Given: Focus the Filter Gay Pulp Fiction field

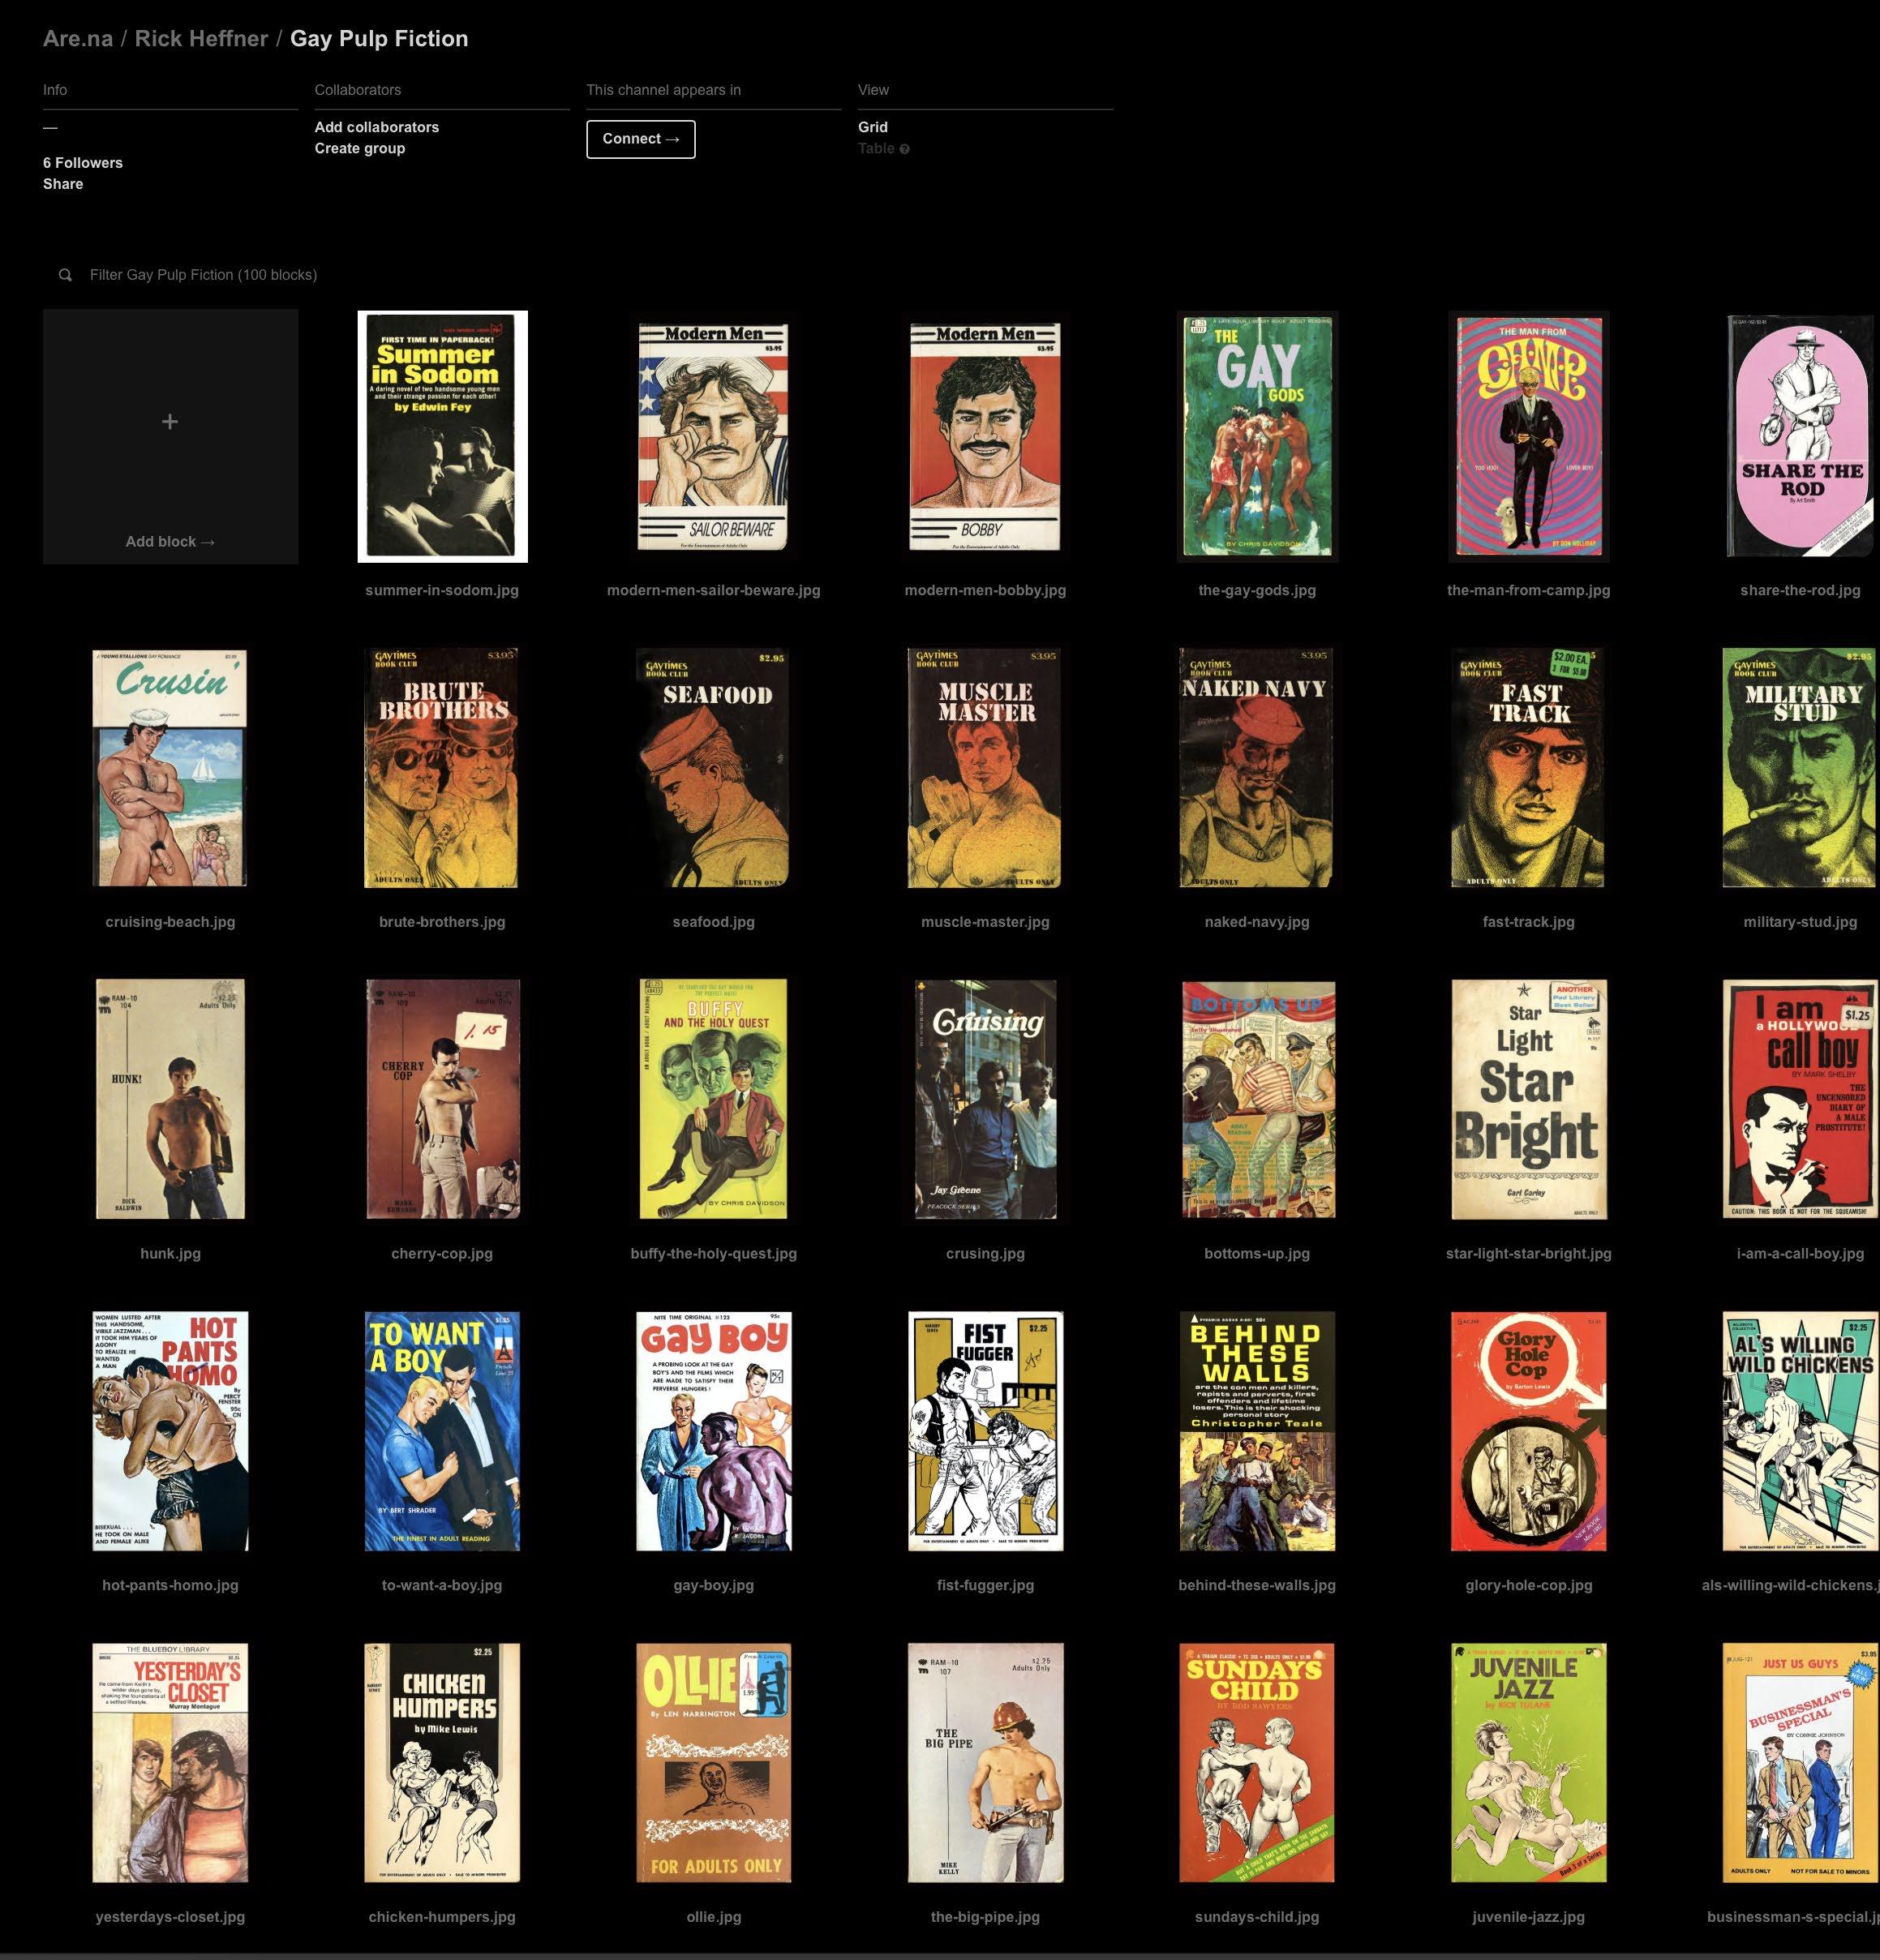Looking at the screenshot, I should [x=203, y=275].
